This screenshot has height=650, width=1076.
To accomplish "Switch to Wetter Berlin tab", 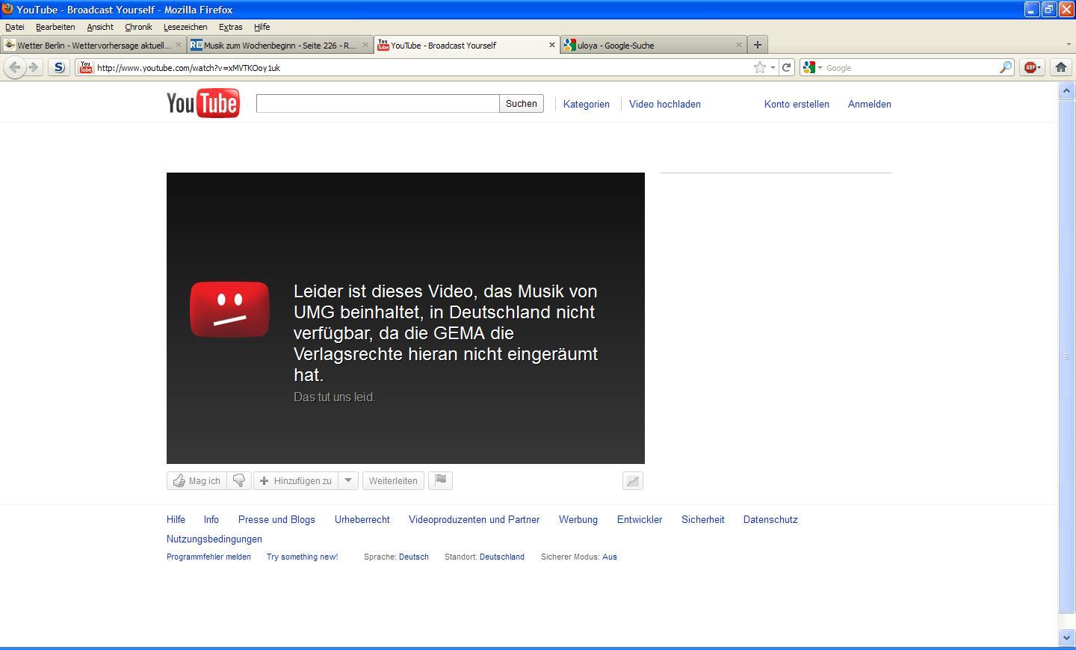I will coord(93,45).
